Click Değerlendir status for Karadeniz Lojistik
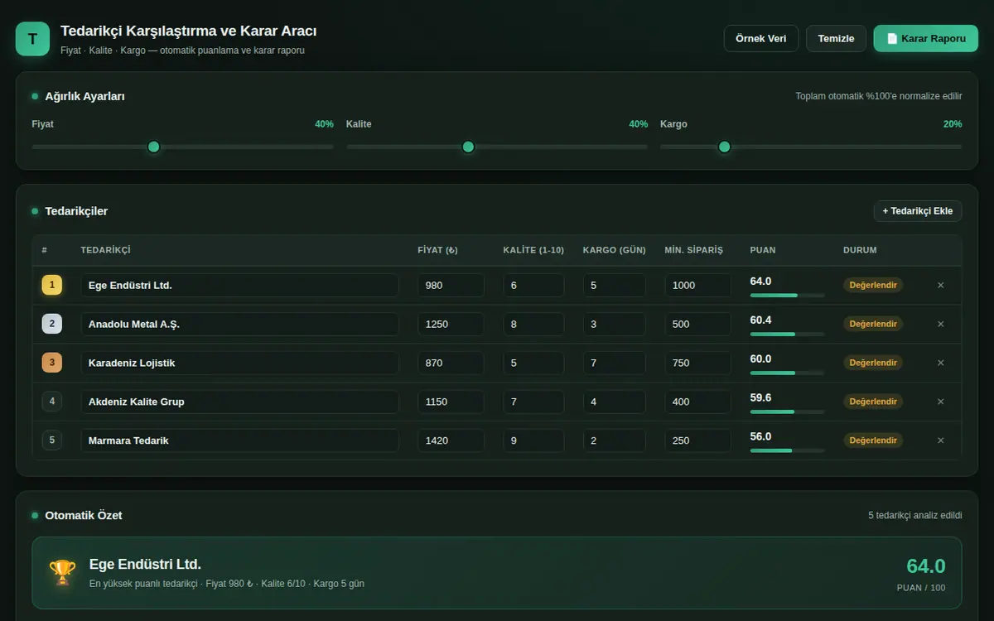This screenshot has height=621, width=994. (x=873, y=363)
